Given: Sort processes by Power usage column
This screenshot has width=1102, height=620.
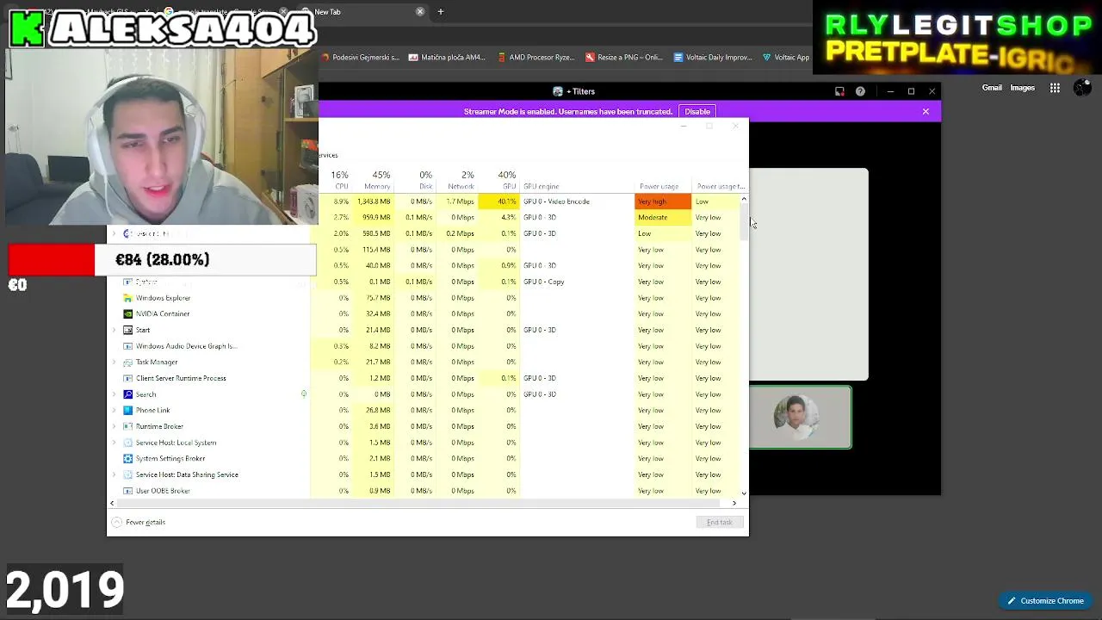Looking at the screenshot, I should tap(663, 180).
